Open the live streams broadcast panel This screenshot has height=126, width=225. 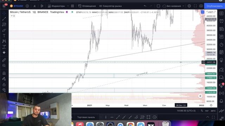click(221, 93)
